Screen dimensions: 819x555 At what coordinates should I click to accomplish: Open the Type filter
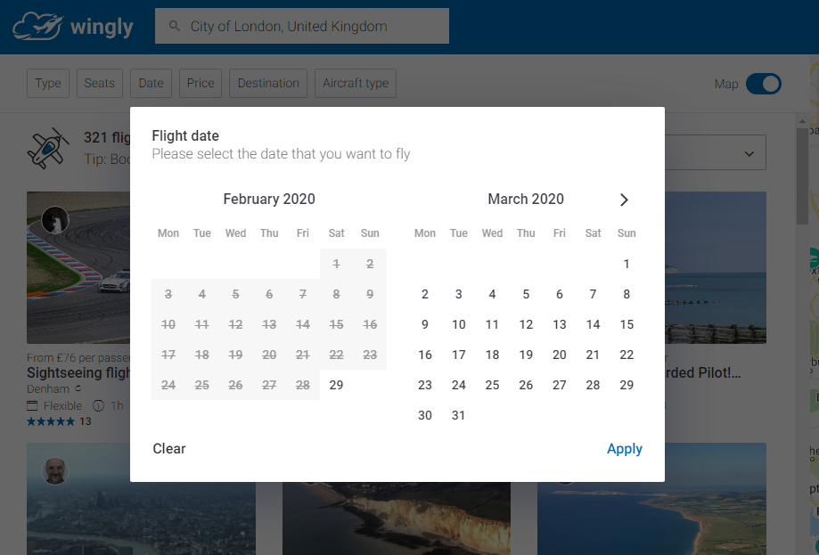pyautogui.click(x=48, y=83)
